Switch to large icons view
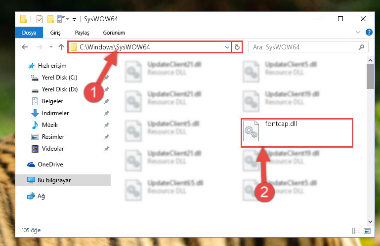The image size is (380, 246). click(367, 231)
